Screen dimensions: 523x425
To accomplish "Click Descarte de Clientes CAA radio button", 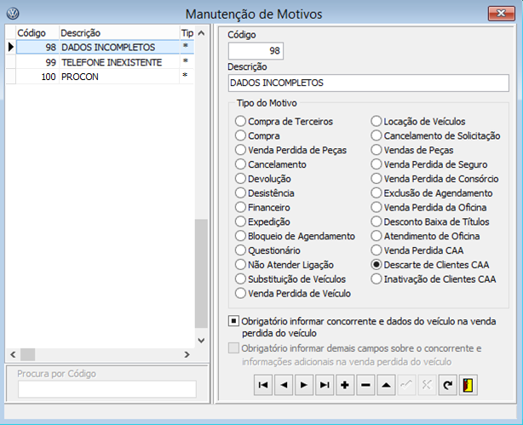I will pyautogui.click(x=430, y=265).
